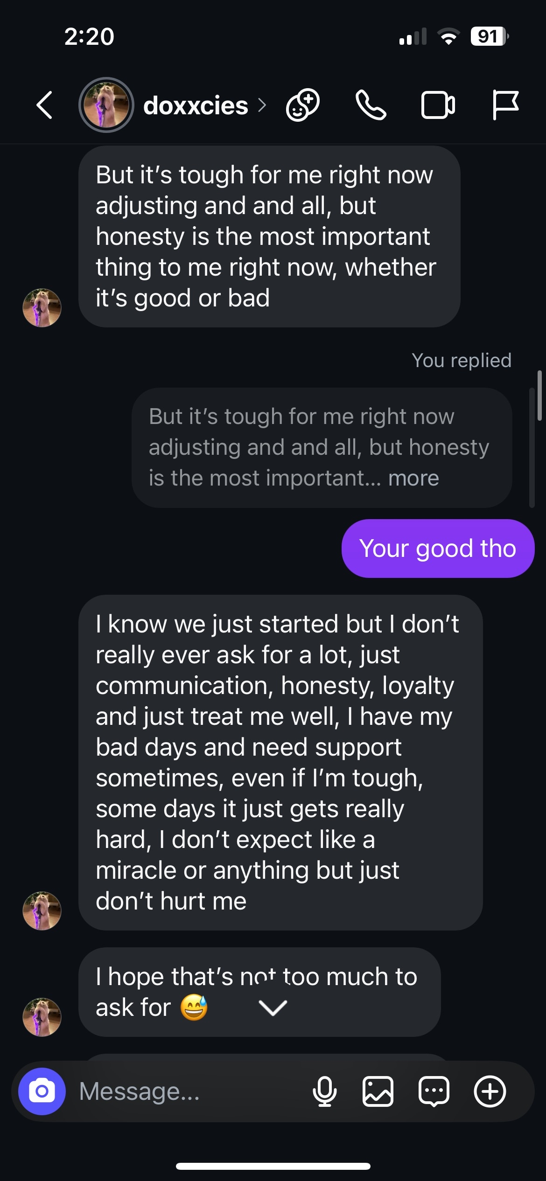
Task: Open the quick replies chat bubble icon
Action: [x=434, y=1091]
